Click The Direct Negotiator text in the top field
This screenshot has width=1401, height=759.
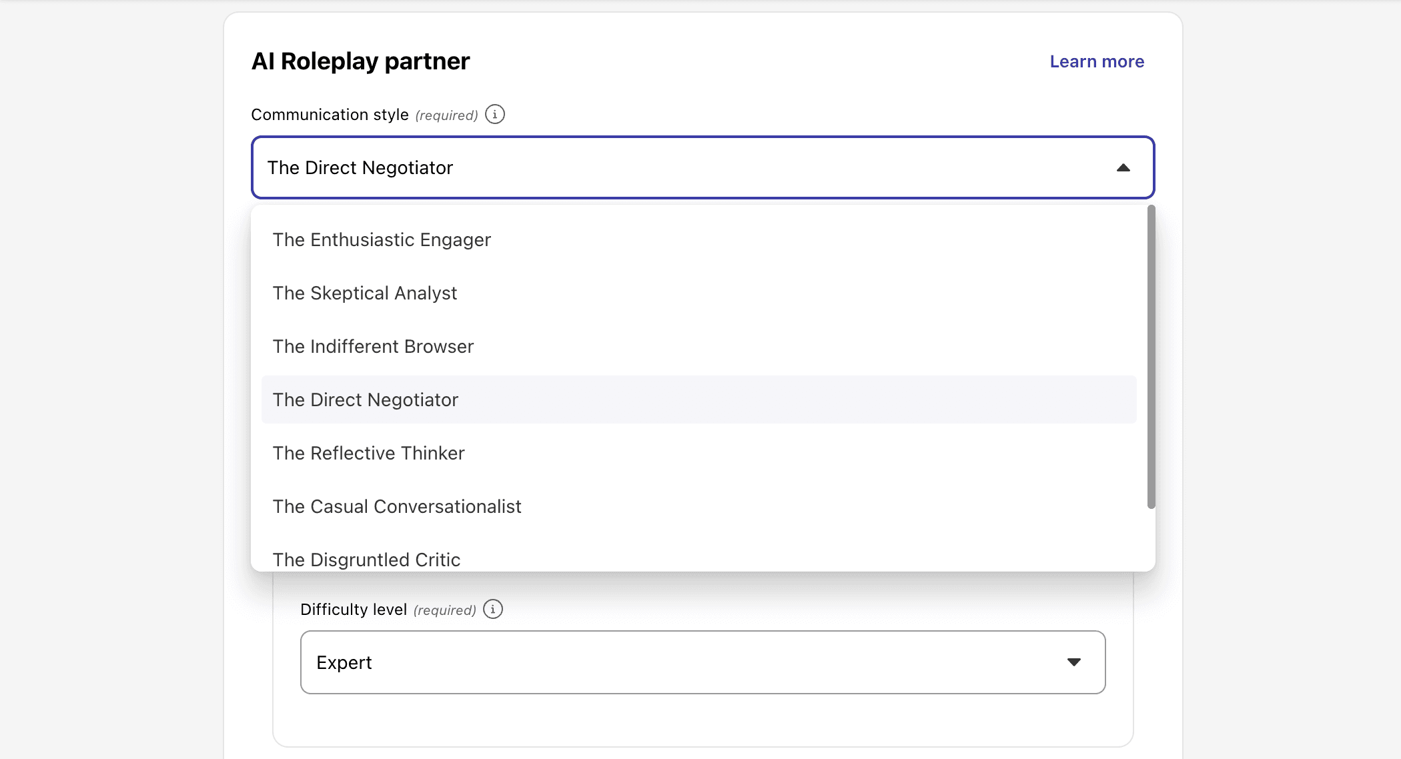(x=360, y=168)
